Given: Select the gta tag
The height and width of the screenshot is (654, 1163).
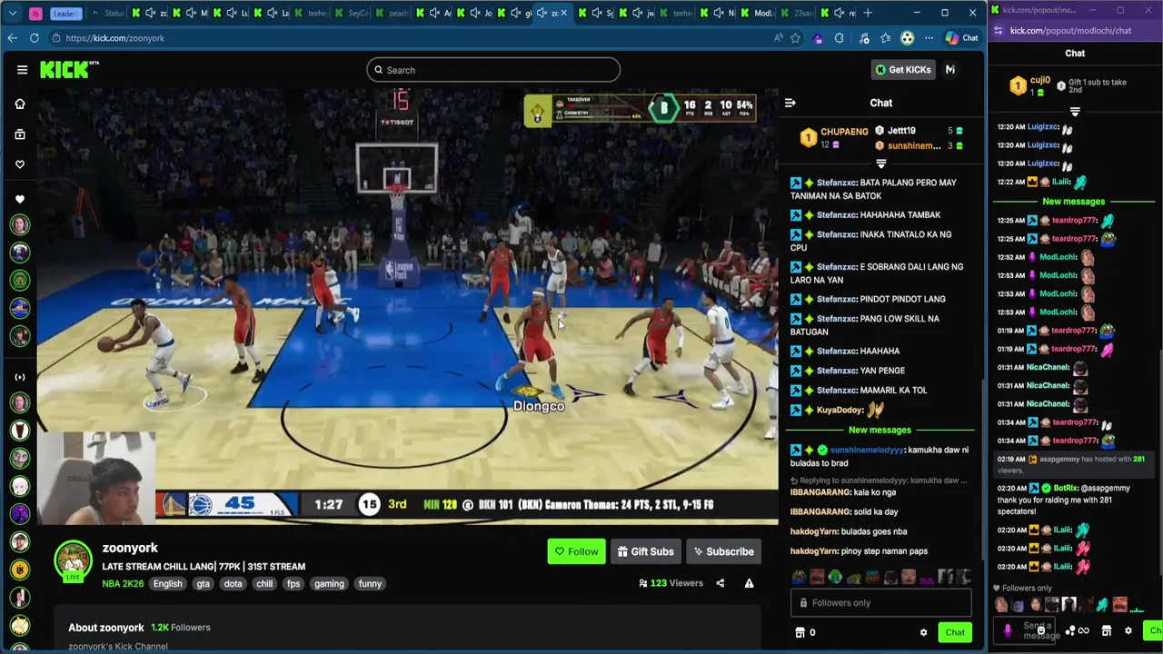Looking at the screenshot, I should 203,584.
